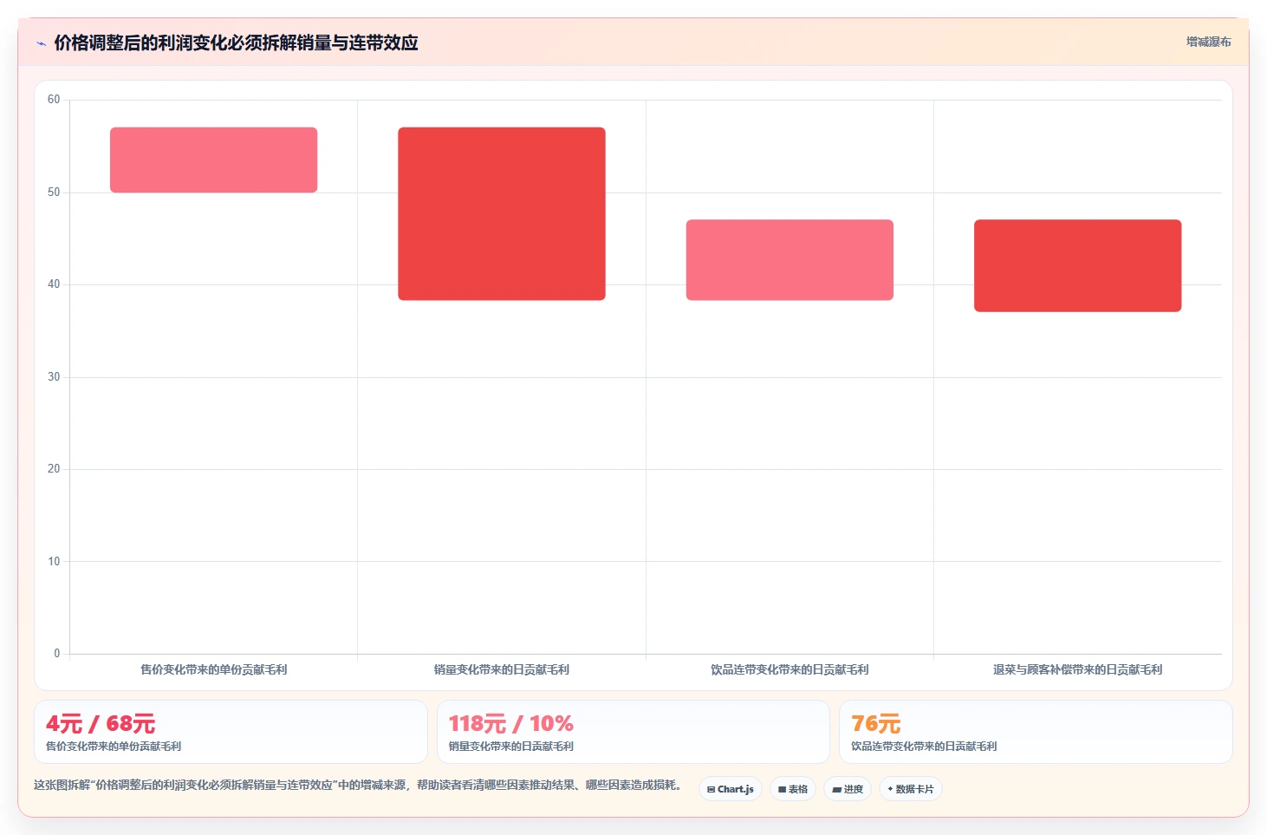
Task: Select the 饮品连带变化带来的日贡献毛利 waterfall bar
Action: [x=789, y=260]
